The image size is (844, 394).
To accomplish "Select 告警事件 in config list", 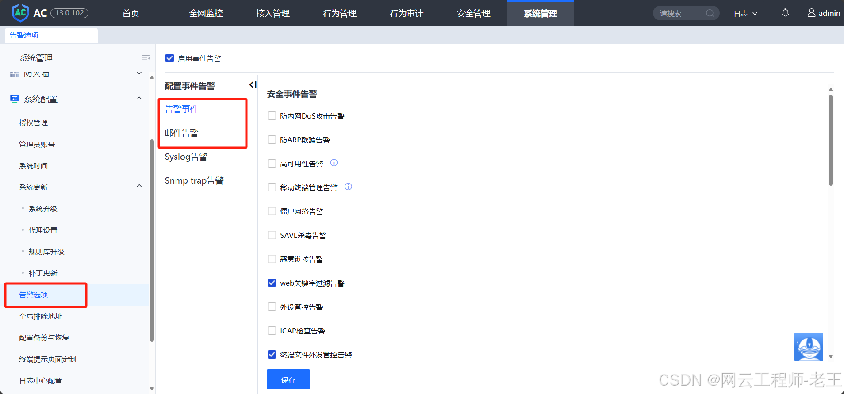I will (x=182, y=109).
